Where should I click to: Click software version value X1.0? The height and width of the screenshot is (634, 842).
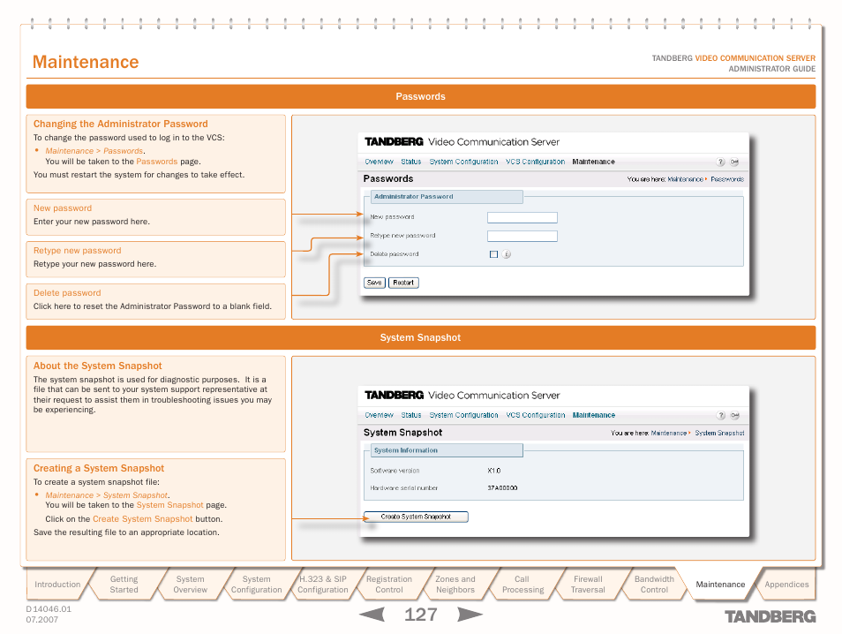[494, 471]
